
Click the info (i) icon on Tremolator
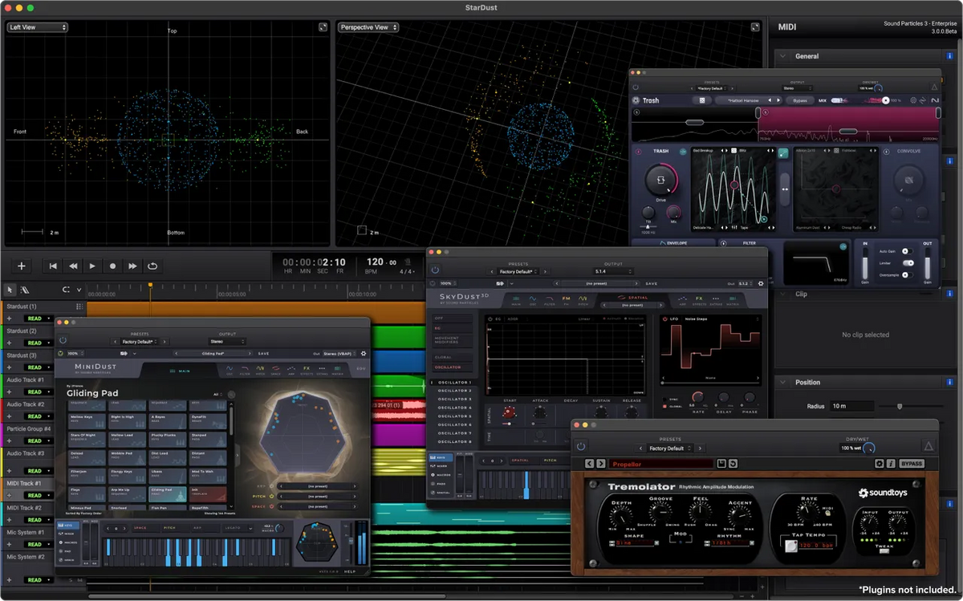coord(891,463)
